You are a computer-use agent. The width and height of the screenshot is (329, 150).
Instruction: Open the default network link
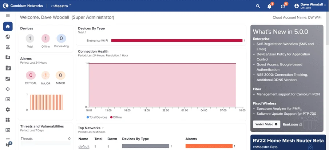click(x=84, y=146)
